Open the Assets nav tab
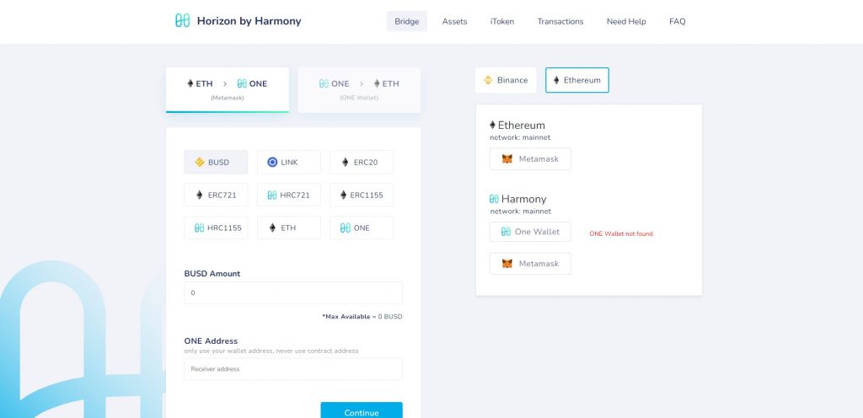863x418 pixels. (454, 21)
